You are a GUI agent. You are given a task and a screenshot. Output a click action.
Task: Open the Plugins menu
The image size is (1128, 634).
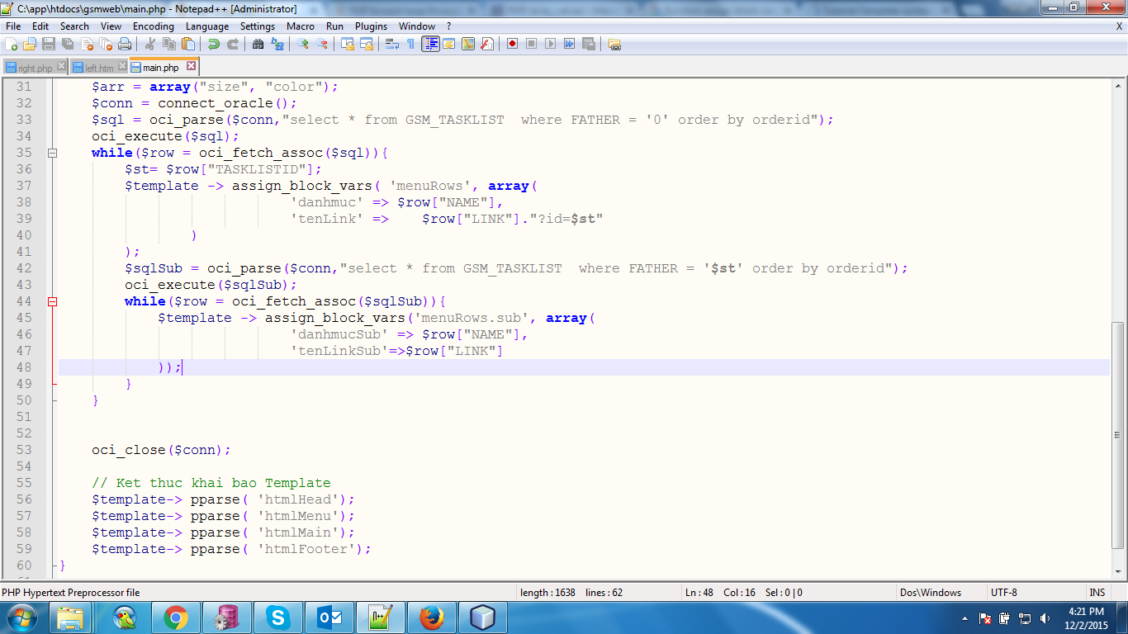371,26
